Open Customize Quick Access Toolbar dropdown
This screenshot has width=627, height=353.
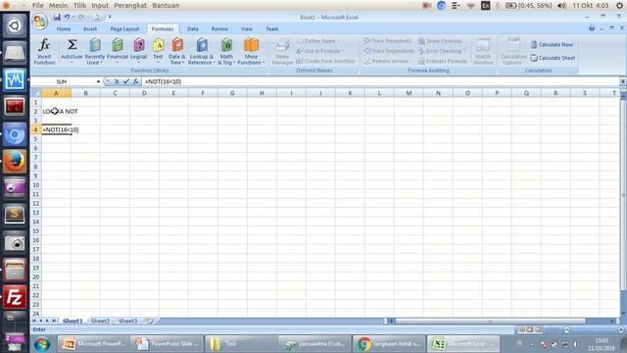tap(110, 18)
